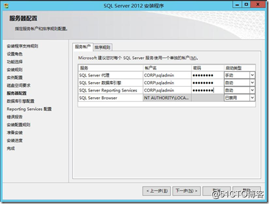Screen dimensions: 269x204
Task: Select 错误报告 step in sidebar
Action: (x=15, y=117)
